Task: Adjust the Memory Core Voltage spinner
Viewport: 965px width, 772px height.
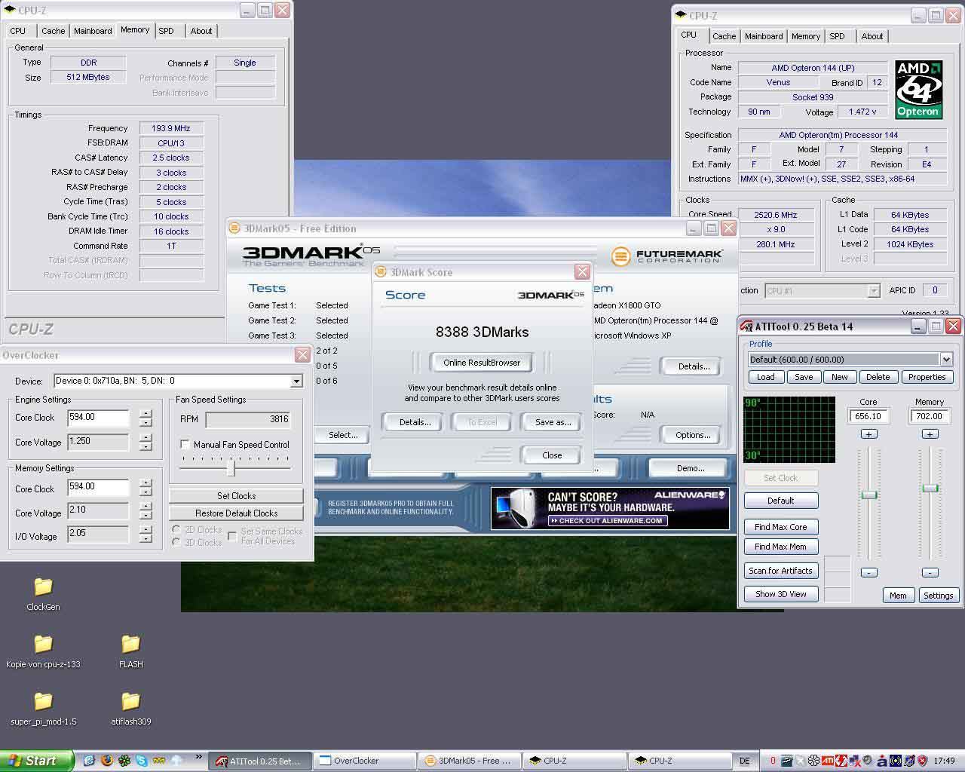Action: (146, 511)
